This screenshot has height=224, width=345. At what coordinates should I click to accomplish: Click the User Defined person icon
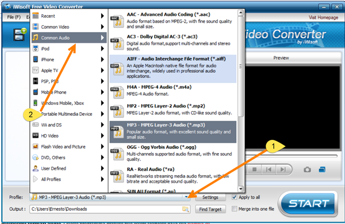[x=36, y=168]
